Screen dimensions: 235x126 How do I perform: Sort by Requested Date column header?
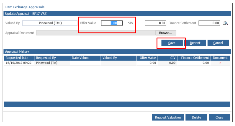tap(19, 58)
